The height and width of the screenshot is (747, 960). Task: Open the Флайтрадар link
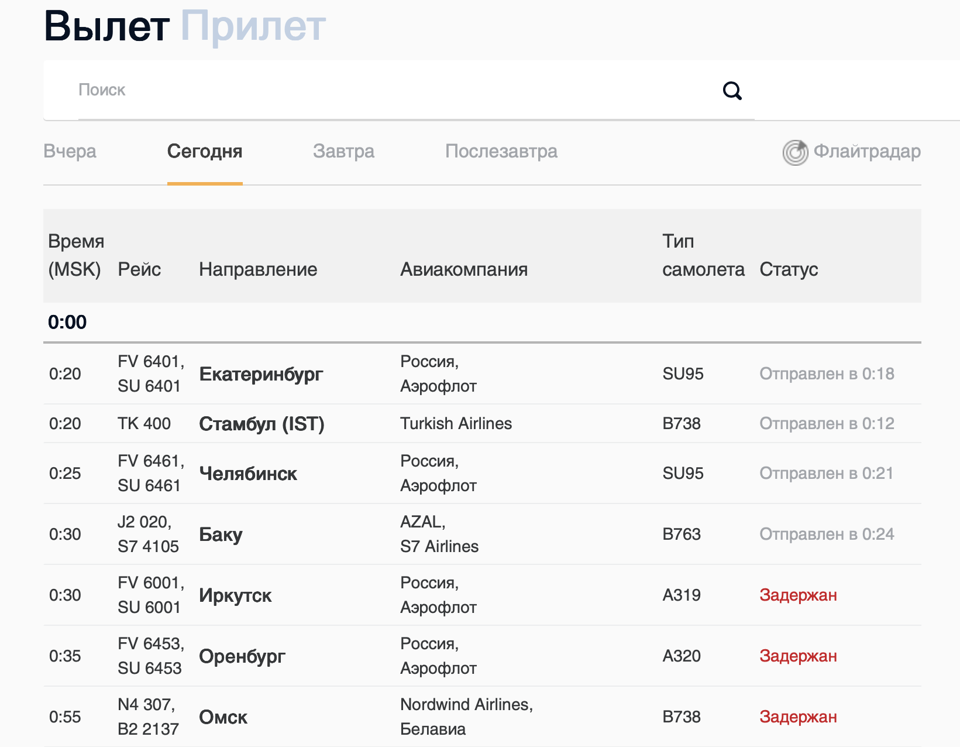(867, 151)
